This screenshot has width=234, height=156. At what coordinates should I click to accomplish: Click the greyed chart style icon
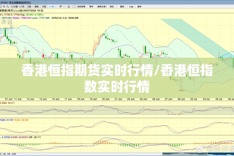pos(64,7)
